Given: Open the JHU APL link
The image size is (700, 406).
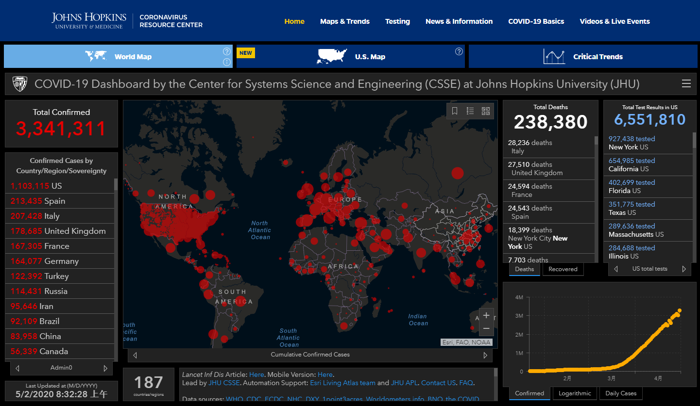Looking at the screenshot, I should pos(404,383).
